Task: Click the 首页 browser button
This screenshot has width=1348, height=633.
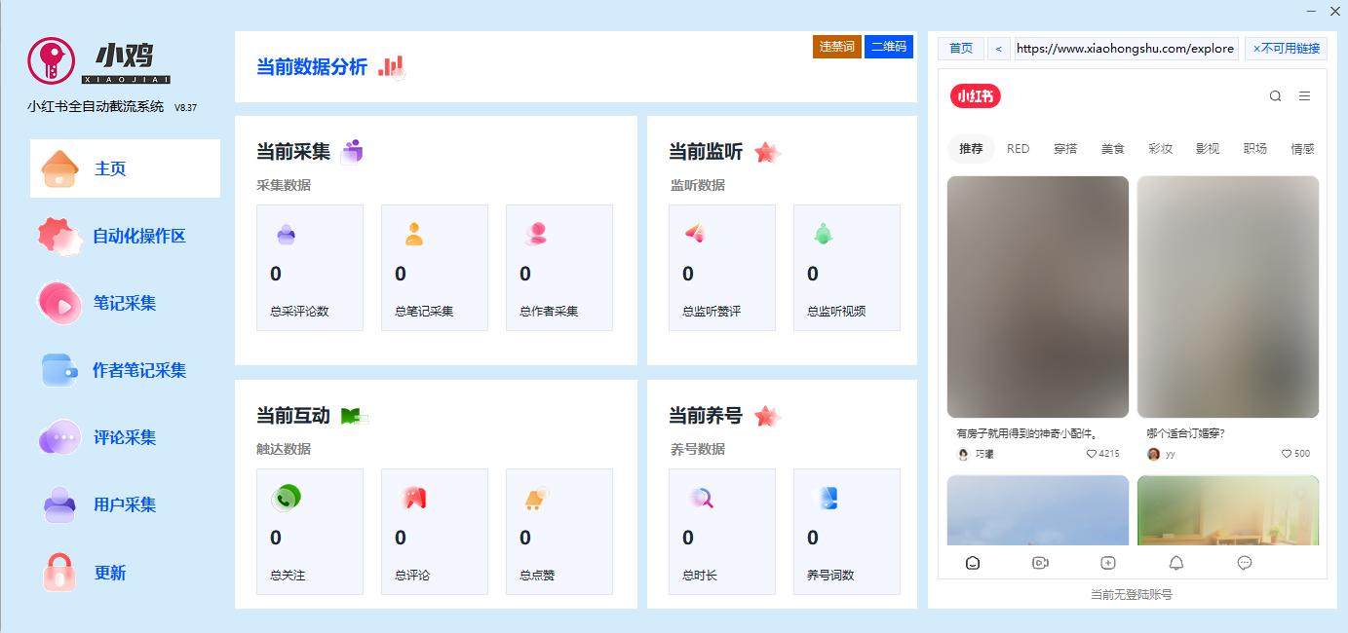Action: 961,49
